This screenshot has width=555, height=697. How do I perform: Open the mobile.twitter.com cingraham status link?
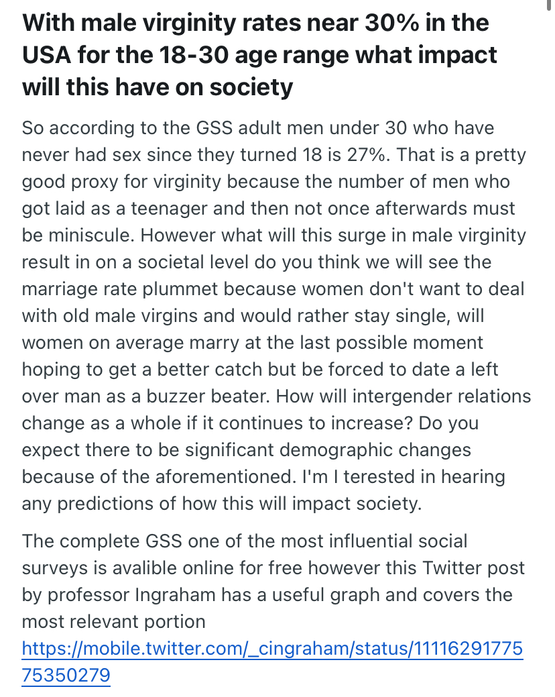click(272, 661)
